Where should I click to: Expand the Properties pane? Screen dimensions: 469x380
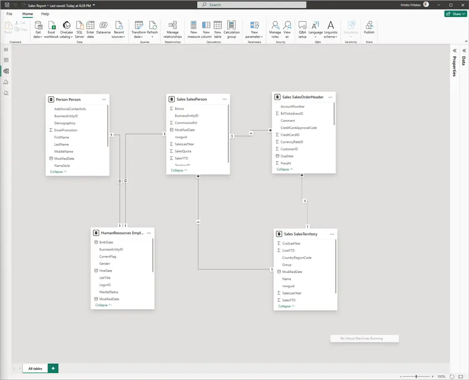[454, 51]
